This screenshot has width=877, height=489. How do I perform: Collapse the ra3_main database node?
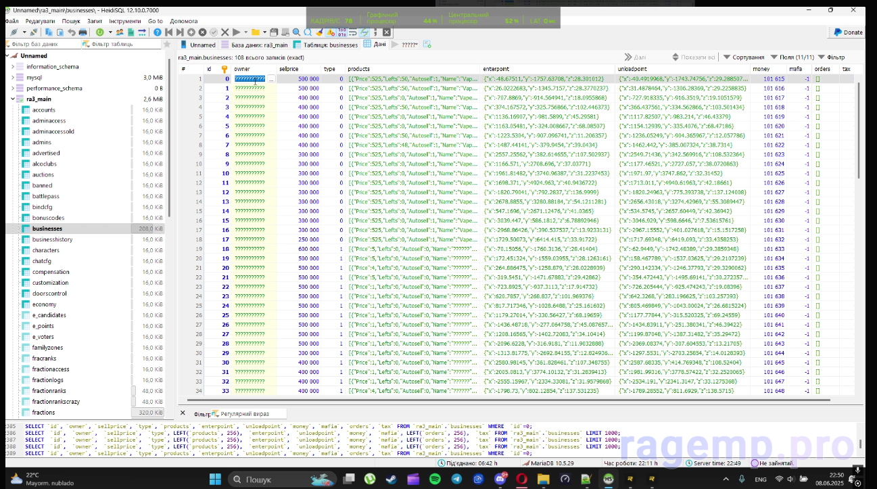[12, 99]
